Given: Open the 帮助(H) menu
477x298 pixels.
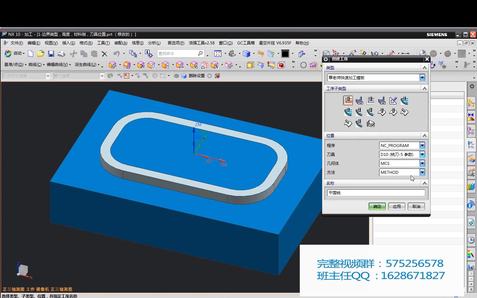Looking at the screenshot, I should tap(302, 43).
